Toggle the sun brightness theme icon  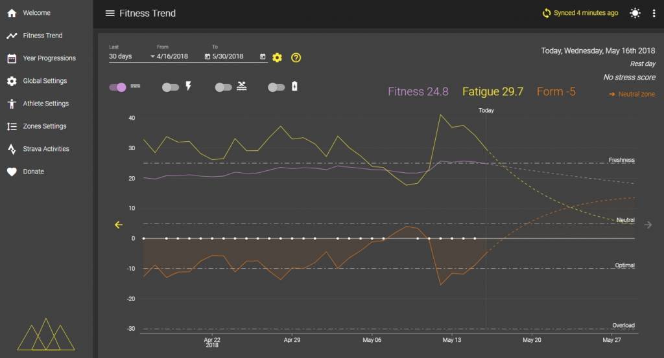pyautogui.click(x=635, y=13)
